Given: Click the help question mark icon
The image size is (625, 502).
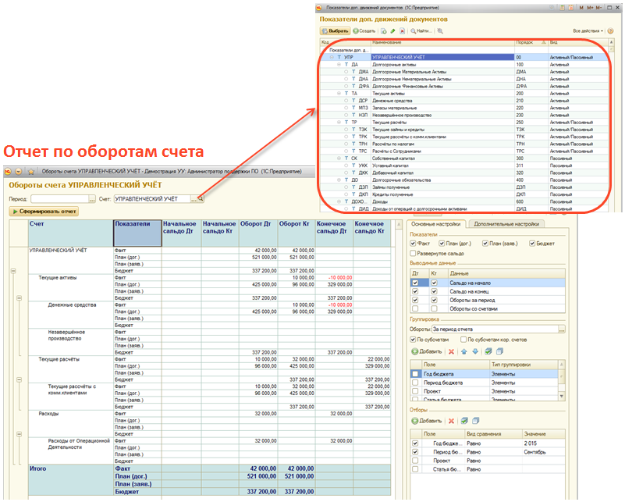Looking at the screenshot, I should point(612,31).
